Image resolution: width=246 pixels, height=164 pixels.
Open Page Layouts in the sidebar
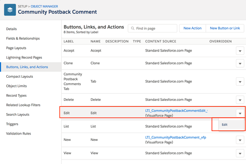point(16,48)
